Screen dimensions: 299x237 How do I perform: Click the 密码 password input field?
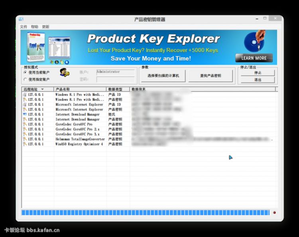(x=116, y=79)
